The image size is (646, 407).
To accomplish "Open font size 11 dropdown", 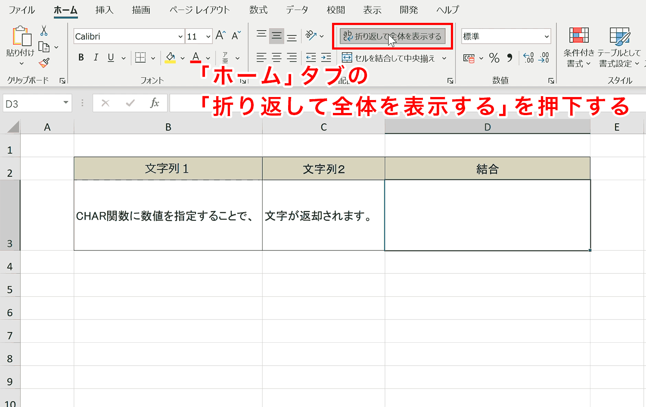I will click(x=208, y=37).
